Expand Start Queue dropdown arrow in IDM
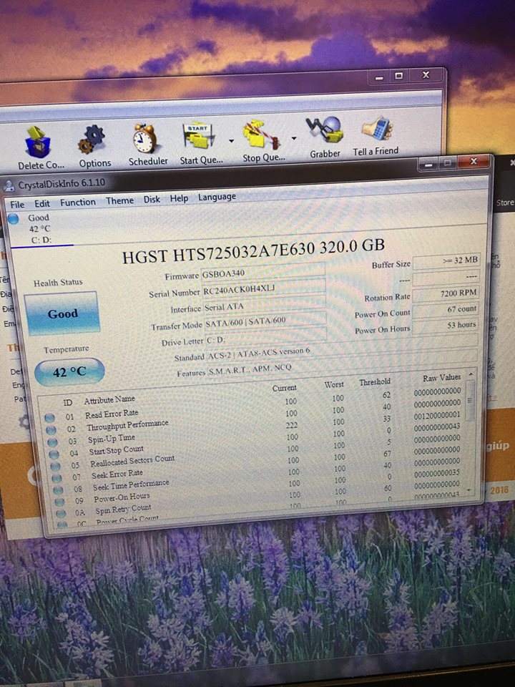Image resolution: width=515 pixels, height=687 pixels. (x=231, y=141)
